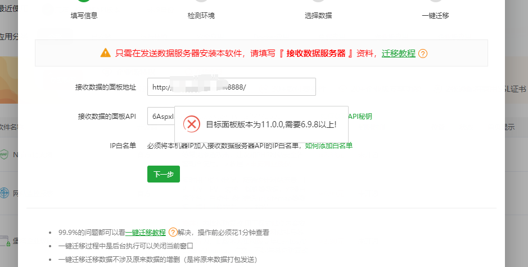Select the 选择数据 step label
Screen dimensions: 528x267
pyautogui.click(x=318, y=16)
